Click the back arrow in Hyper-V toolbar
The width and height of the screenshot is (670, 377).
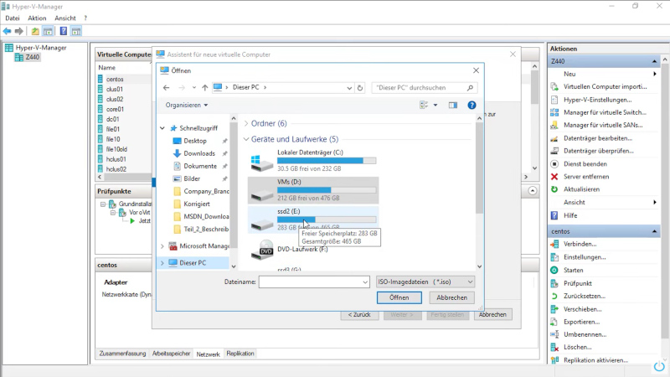coord(7,31)
